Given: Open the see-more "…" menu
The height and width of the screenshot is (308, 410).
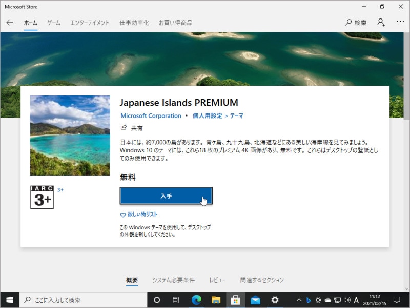Looking at the screenshot, I should click(400, 23).
